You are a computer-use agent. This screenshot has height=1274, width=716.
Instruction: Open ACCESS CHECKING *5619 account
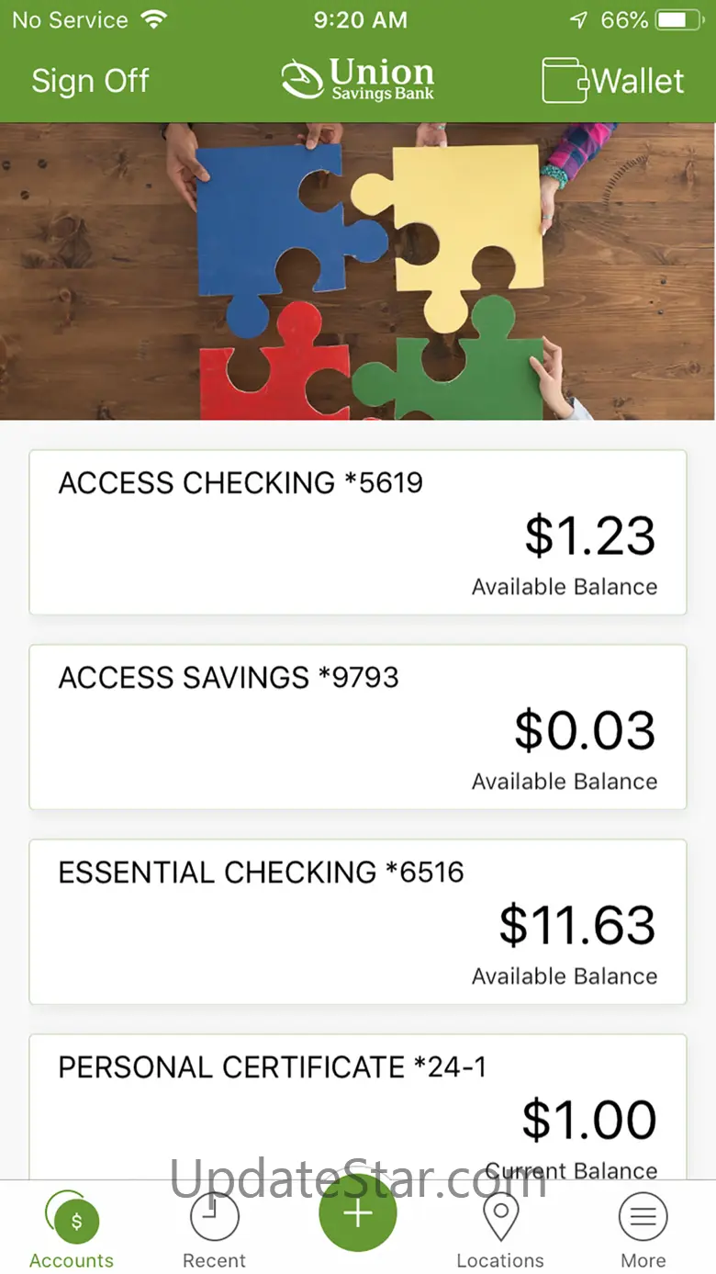pos(358,533)
